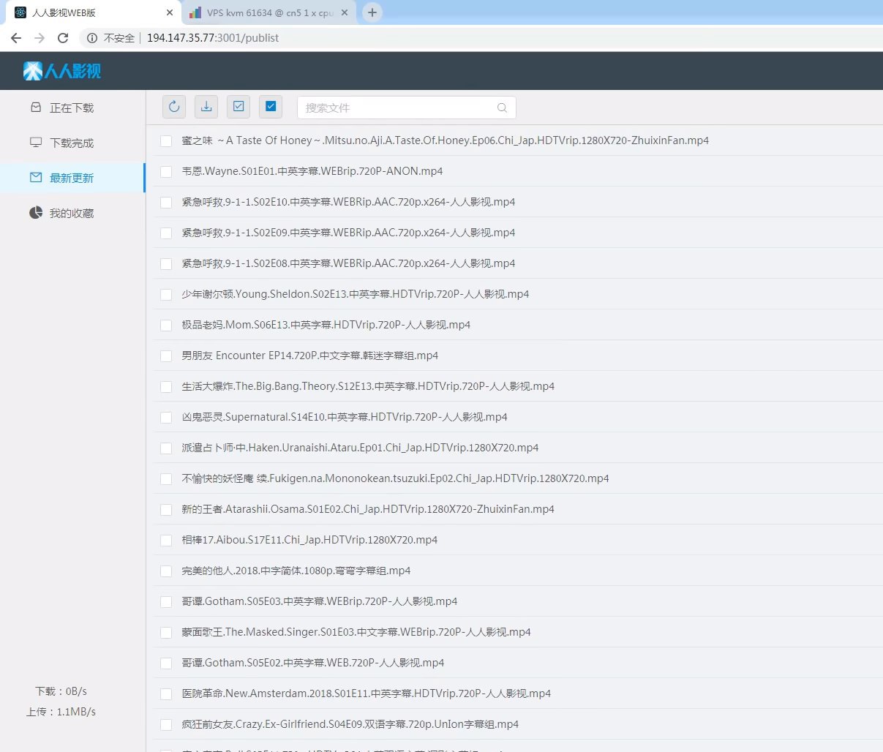Click the 人人影视 logo in header
The image size is (883, 752).
(x=62, y=71)
